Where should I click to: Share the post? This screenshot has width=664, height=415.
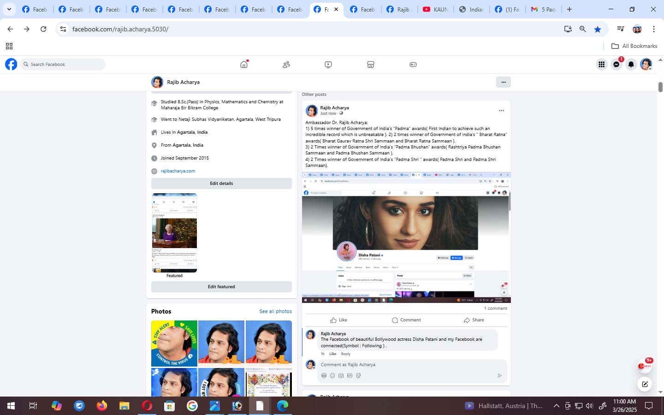(474, 320)
